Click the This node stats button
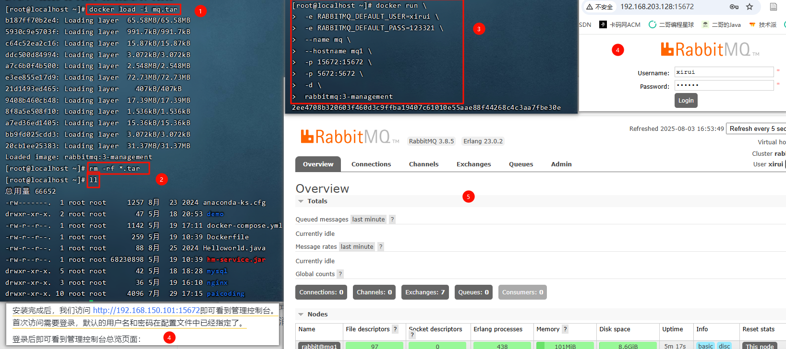This screenshot has width=786, height=349. (x=760, y=346)
